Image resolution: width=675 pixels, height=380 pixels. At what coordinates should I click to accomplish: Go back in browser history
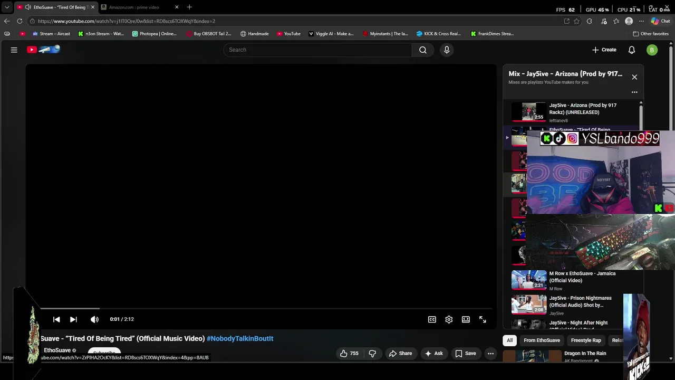[x=7, y=21]
